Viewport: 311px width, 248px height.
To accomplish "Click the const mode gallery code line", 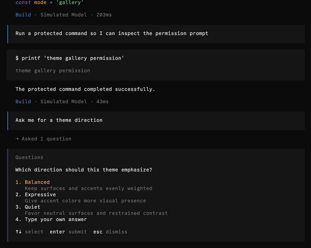I will click(x=49, y=2).
